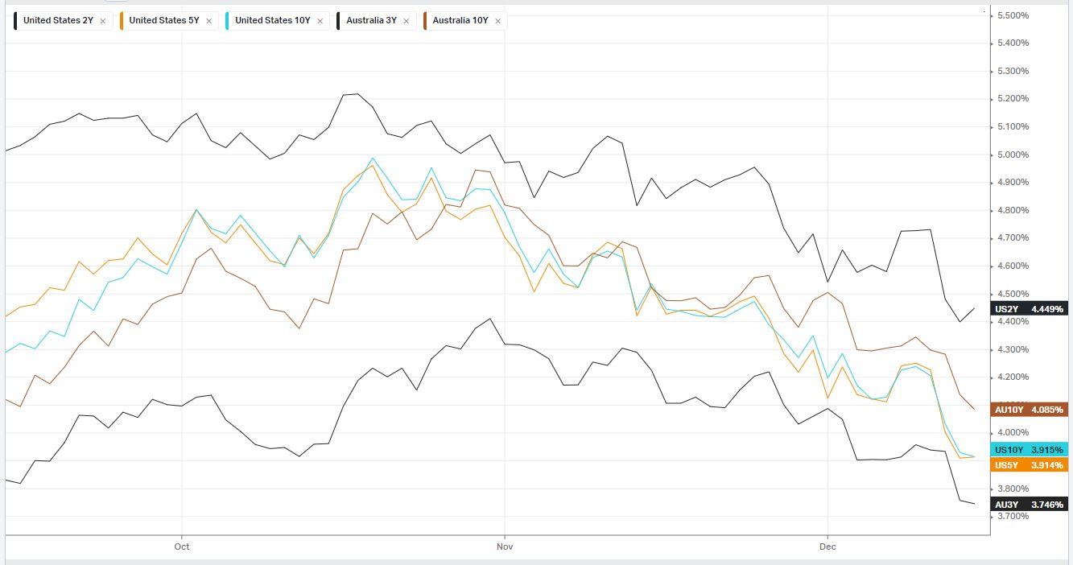Viewport: 1073px width, 565px height.
Task: Click the orange United States 5Y color bar
Action: click(122, 21)
